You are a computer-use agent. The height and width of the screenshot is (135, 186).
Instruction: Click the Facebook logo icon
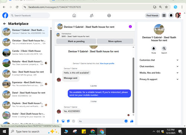click(5, 16)
